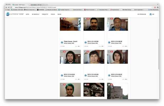Click the author avatar on 2015-1-21-0-32-22 card

pos(109,76)
